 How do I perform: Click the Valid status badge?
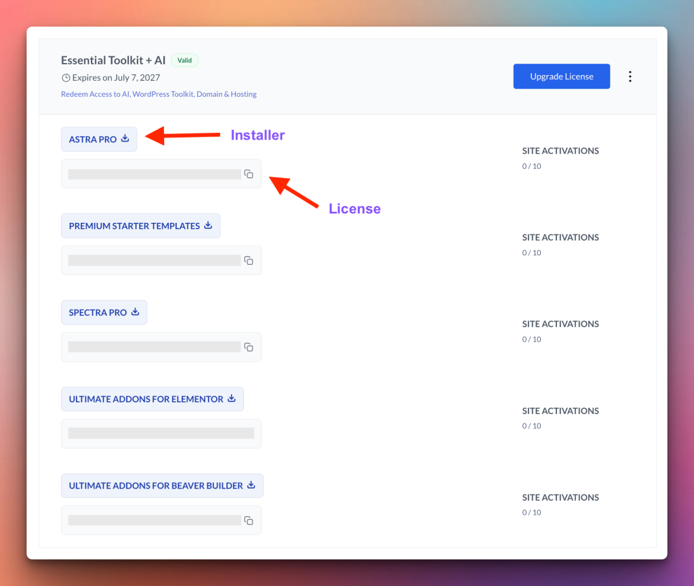[184, 60]
